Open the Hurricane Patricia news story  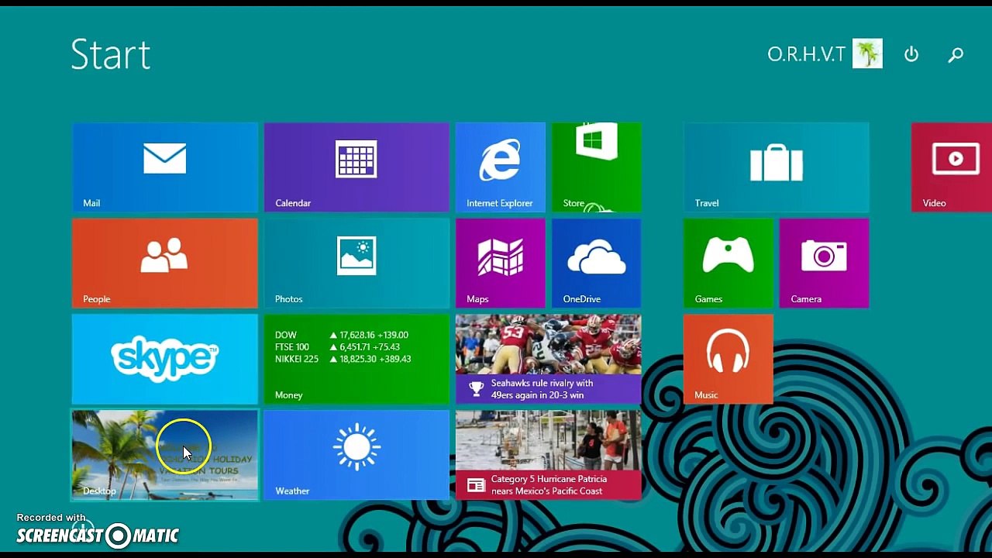click(x=548, y=456)
